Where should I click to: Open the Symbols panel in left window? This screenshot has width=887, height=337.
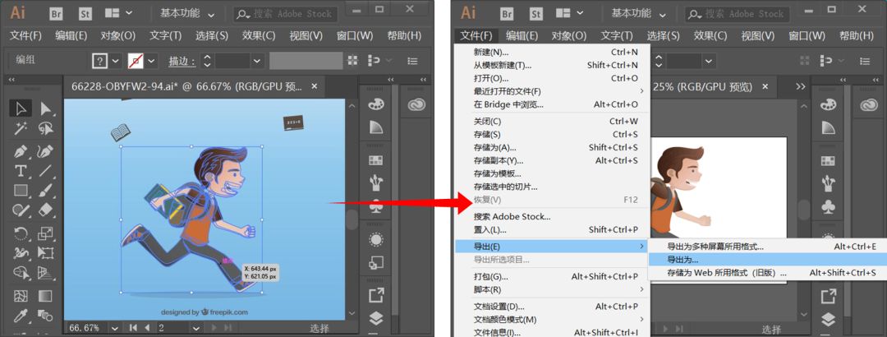[375, 207]
